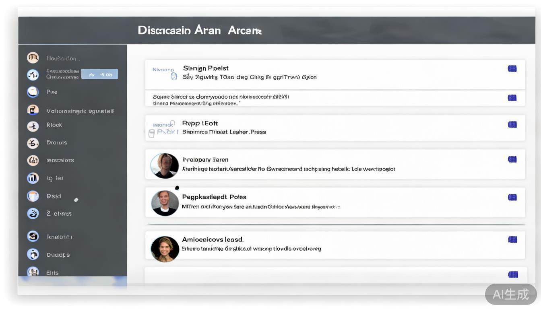Click the blue icon left of tg lez

[x=33, y=178]
